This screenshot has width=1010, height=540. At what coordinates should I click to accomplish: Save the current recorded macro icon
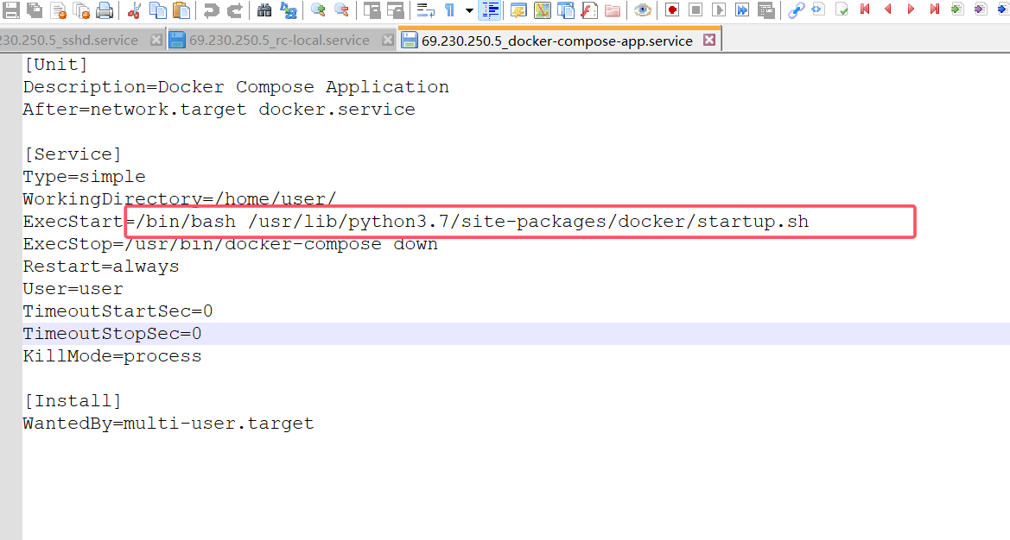point(765,9)
